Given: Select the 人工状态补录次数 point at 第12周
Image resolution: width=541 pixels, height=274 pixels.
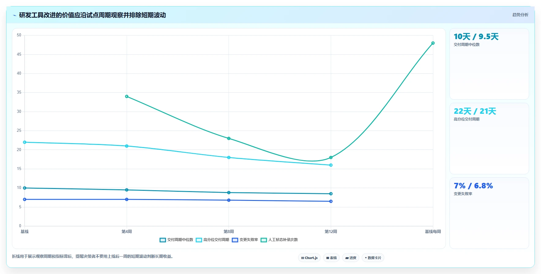Looking at the screenshot, I should [331, 157].
